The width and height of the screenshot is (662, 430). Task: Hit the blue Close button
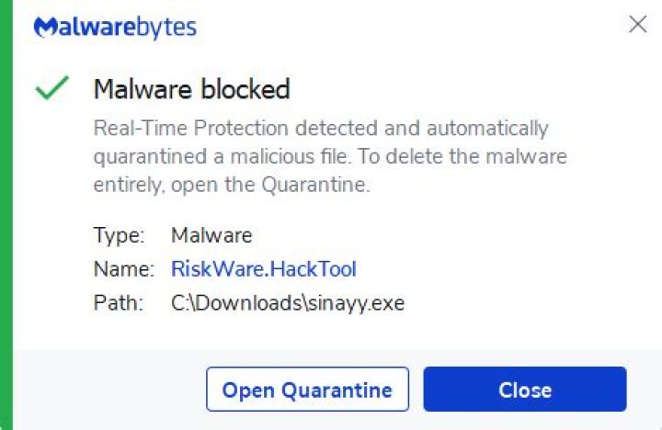524,390
